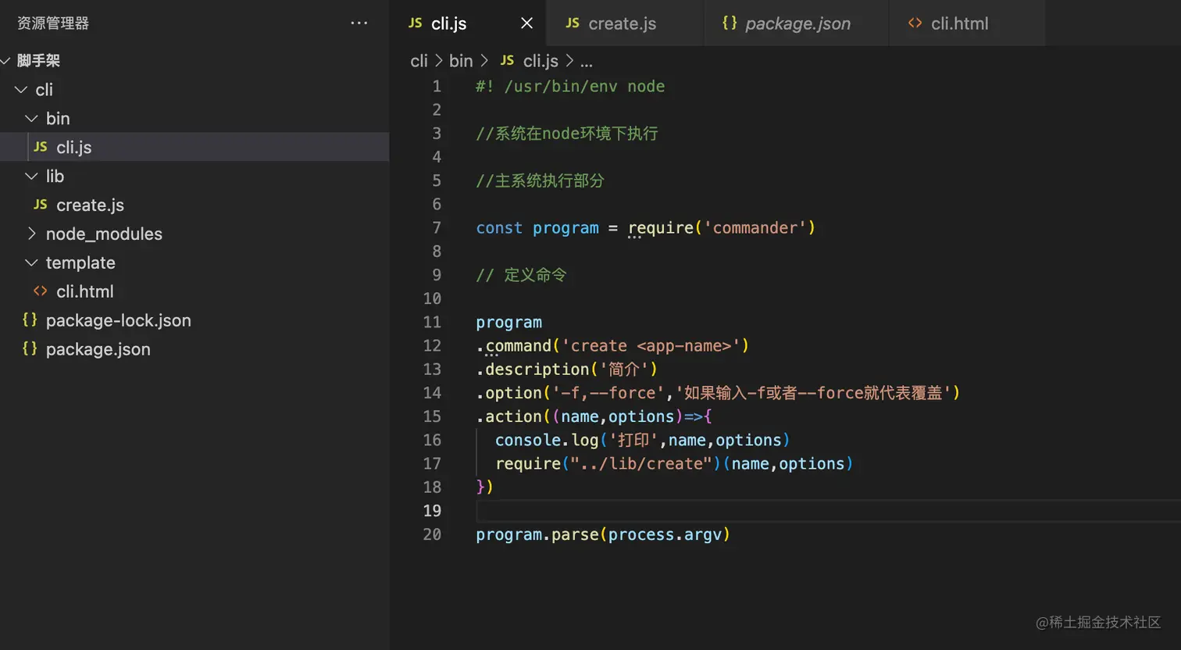
Task: Select the template folder name
Action: (80, 262)
